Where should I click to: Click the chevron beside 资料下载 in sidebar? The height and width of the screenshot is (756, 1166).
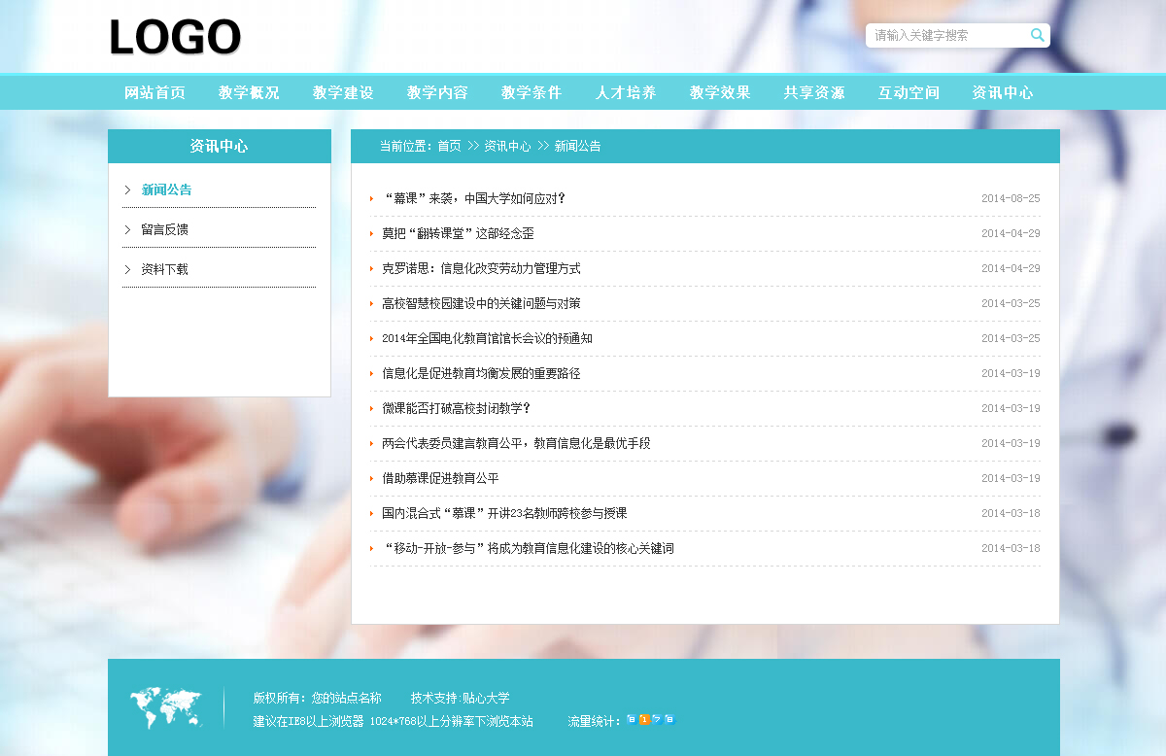pos(127,269)
